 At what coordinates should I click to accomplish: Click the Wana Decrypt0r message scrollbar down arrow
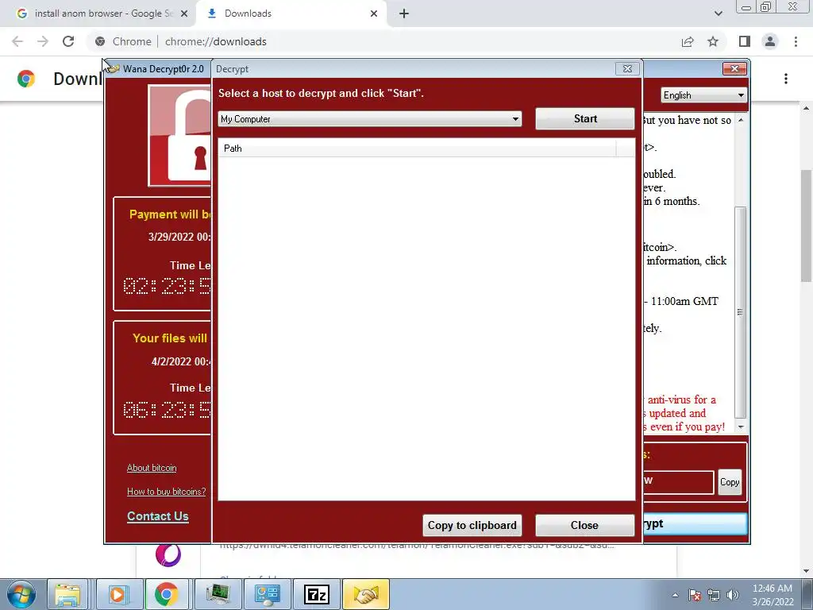741,427
